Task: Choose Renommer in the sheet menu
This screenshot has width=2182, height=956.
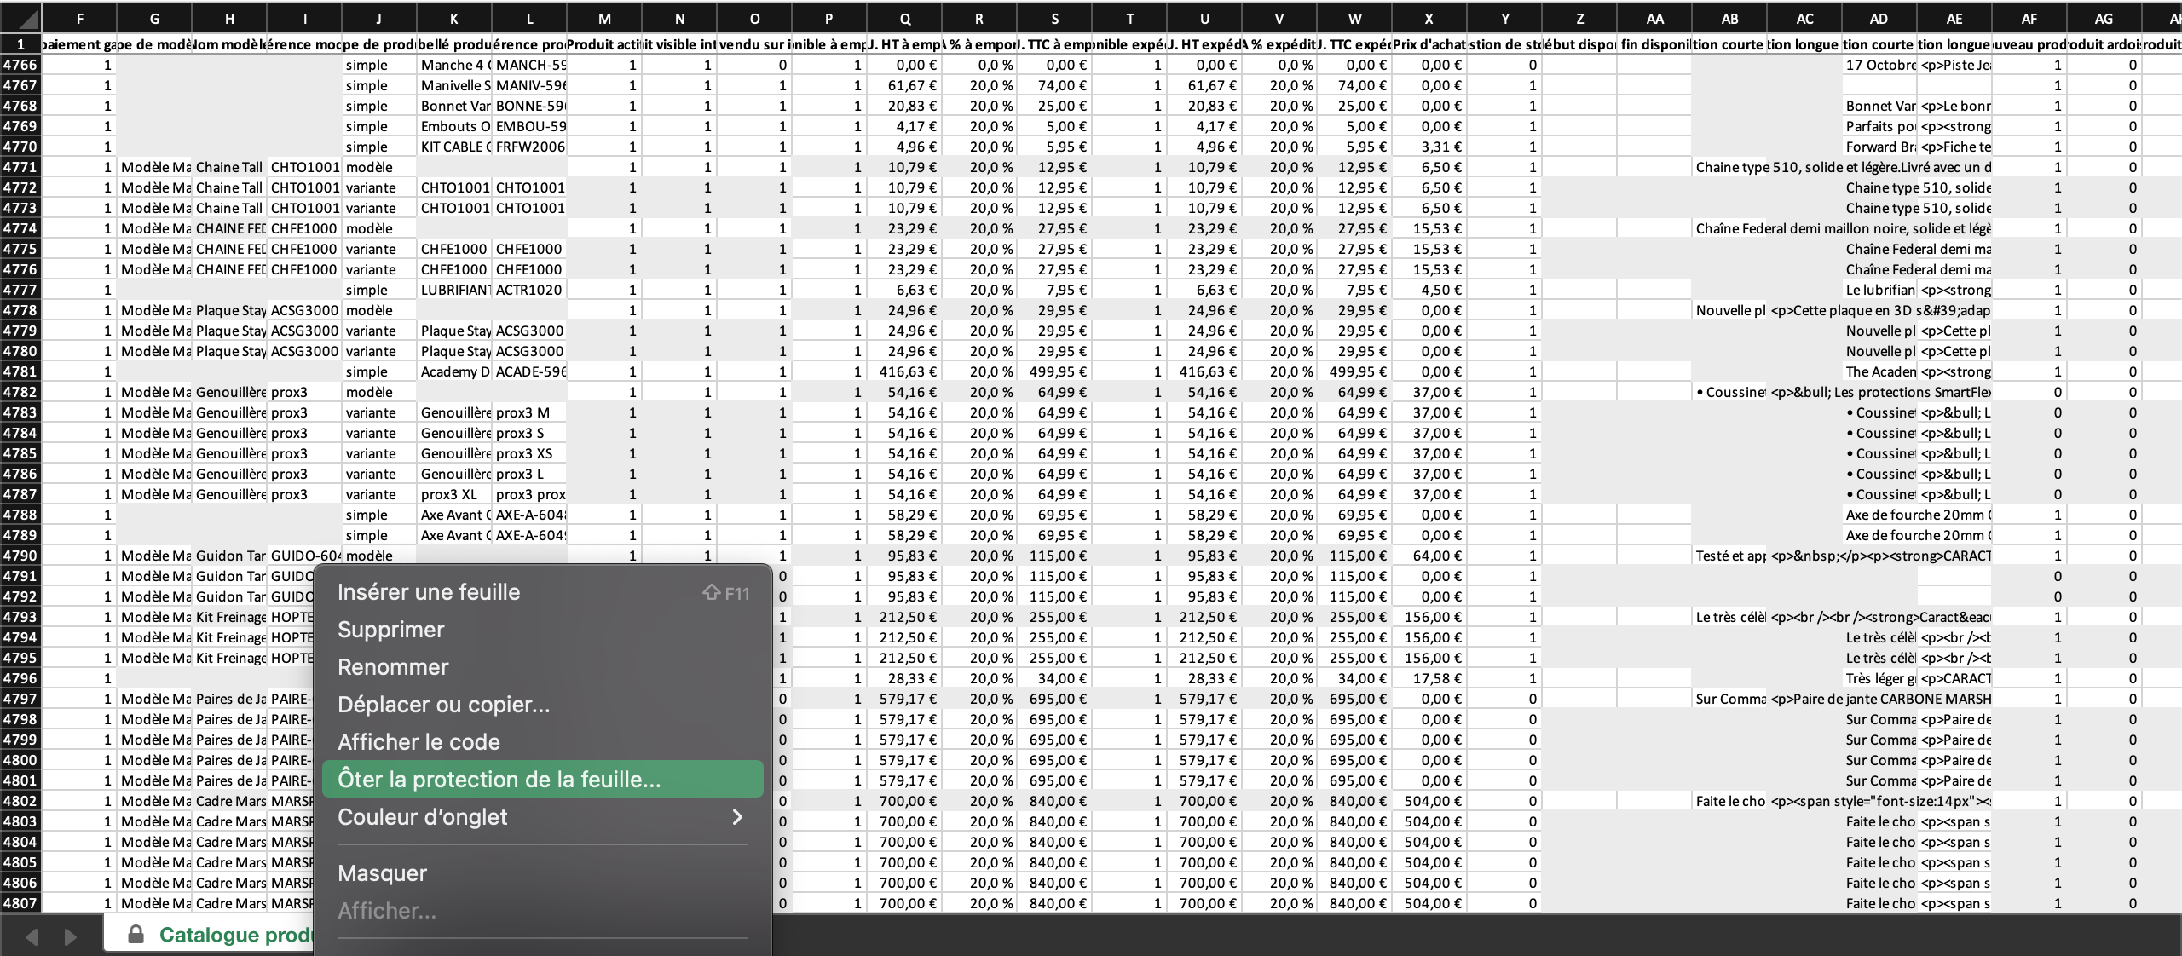Action: tap(393, 667)
